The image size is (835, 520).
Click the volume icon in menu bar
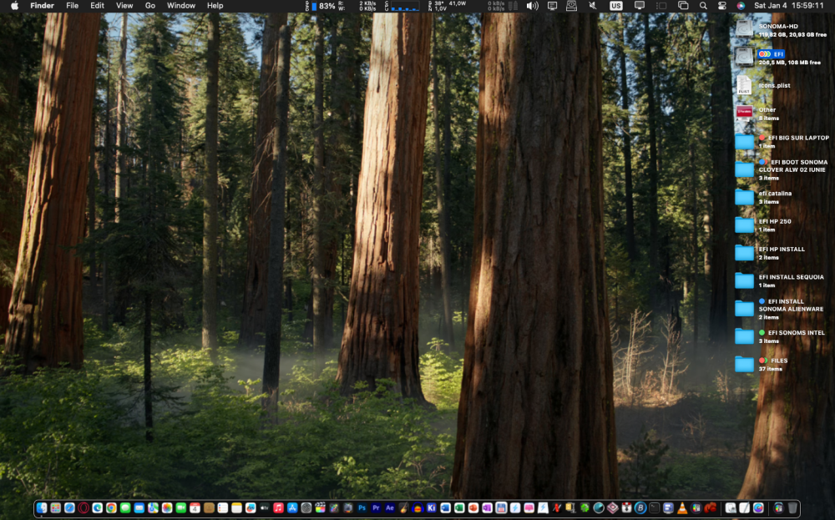click(533, 6)
